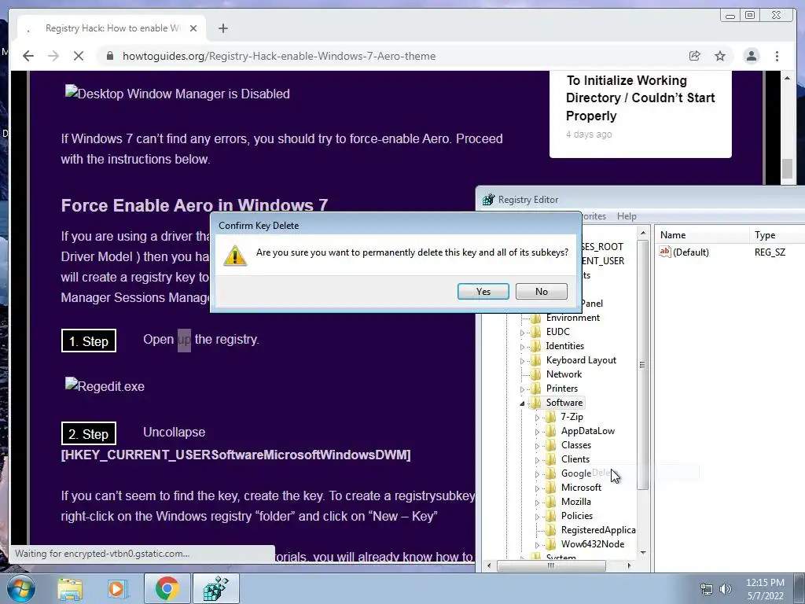The width and height of the screenshot is (805, 604).
Task: Click the 1. Step box label
Action: point(89,341)
